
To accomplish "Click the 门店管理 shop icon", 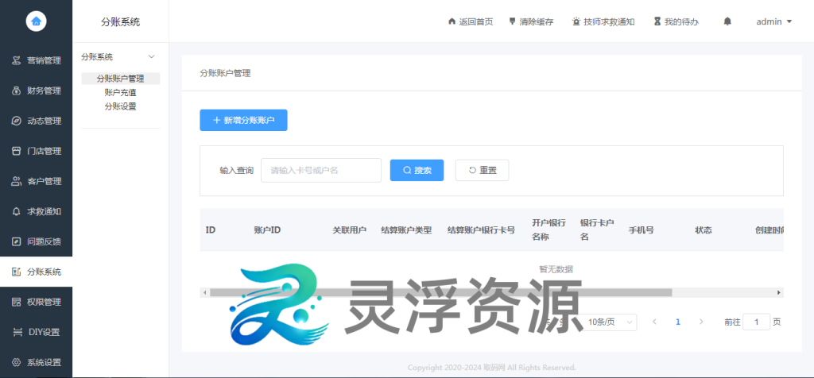I will point(17,151).
